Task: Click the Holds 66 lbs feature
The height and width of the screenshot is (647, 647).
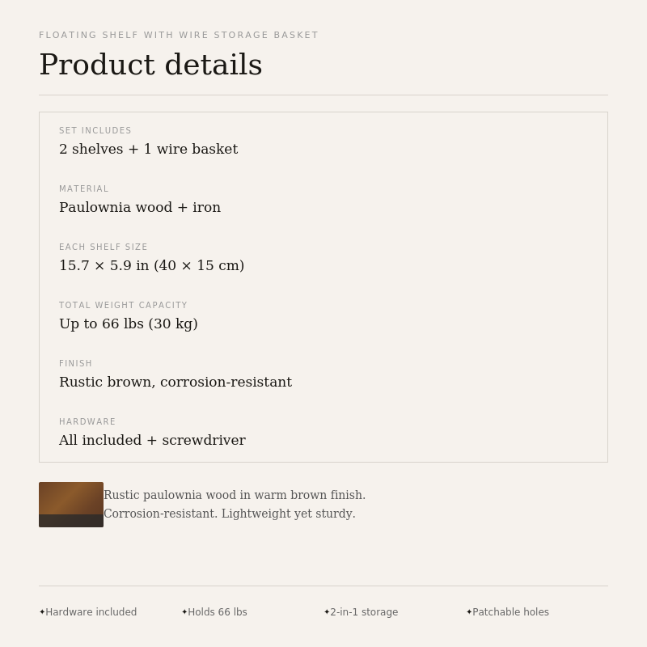Action: tap(218, 612)
